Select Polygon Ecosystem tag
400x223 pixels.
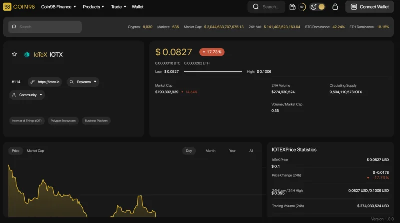[x=63, y=121]
